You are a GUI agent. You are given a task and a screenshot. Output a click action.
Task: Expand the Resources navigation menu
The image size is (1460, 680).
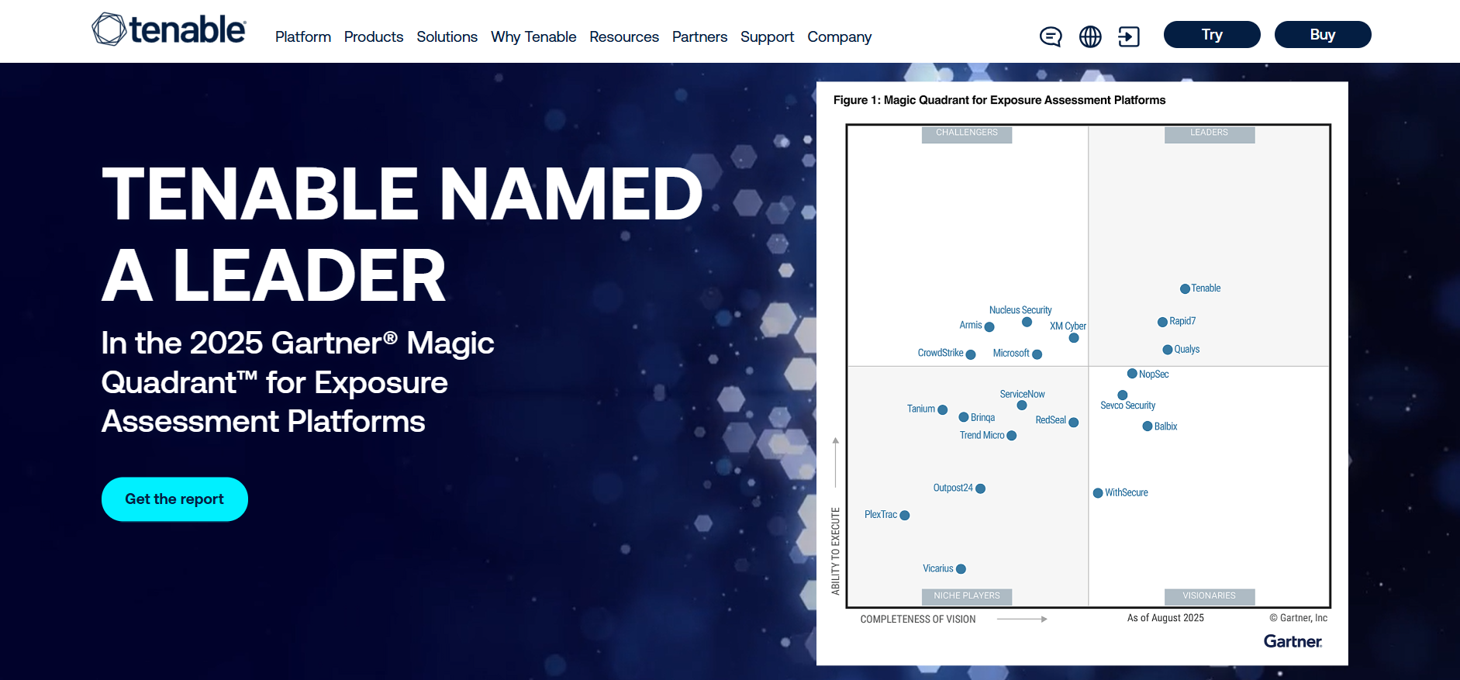pos(623,37)
